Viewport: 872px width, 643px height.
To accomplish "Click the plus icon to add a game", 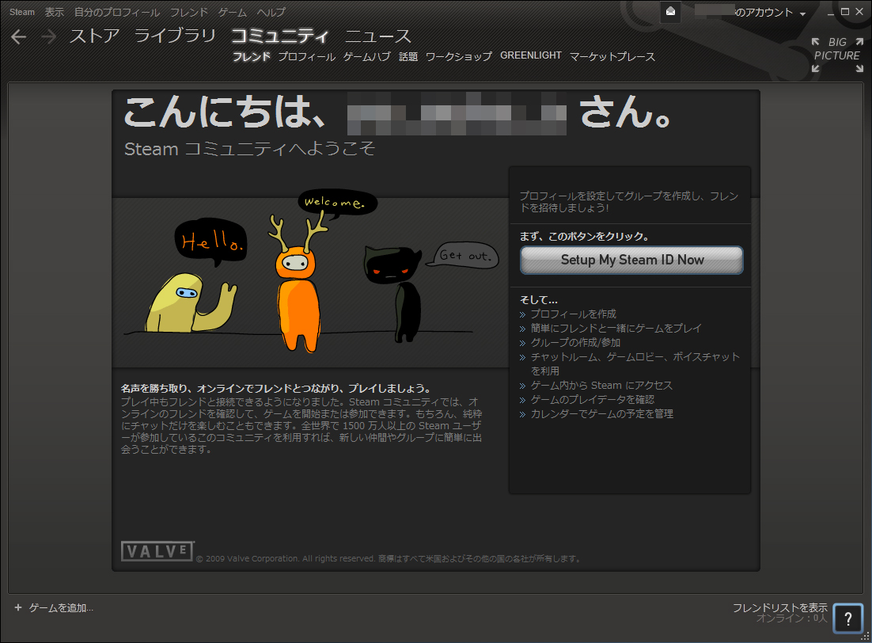I will [18, 607].
